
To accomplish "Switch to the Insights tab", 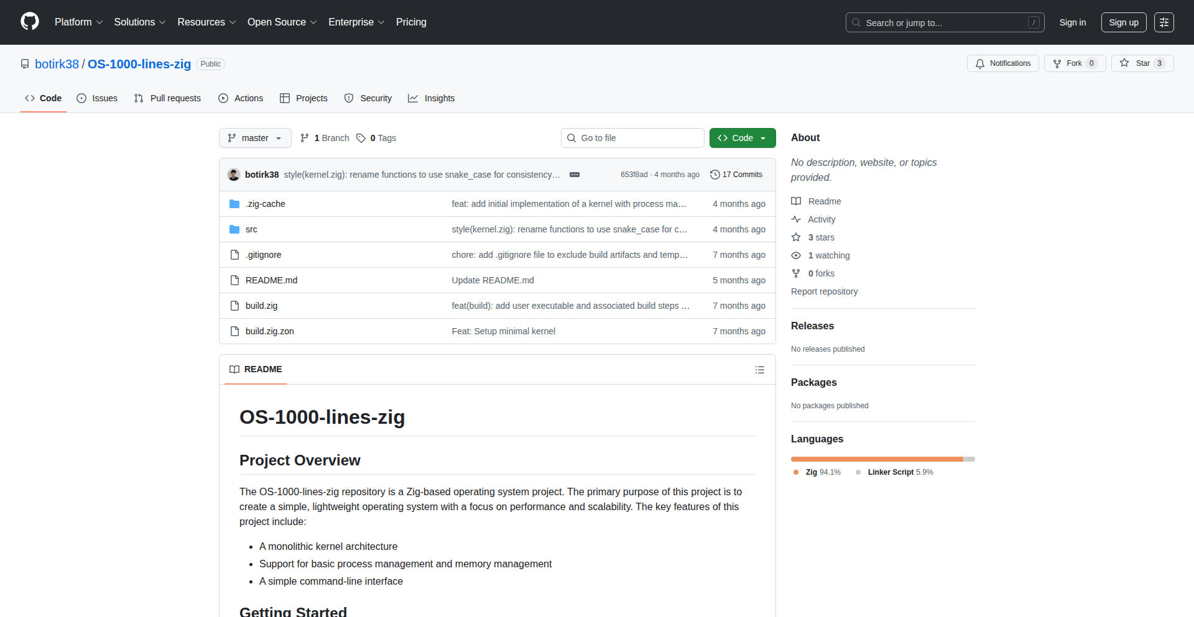I will coord(432,98).
